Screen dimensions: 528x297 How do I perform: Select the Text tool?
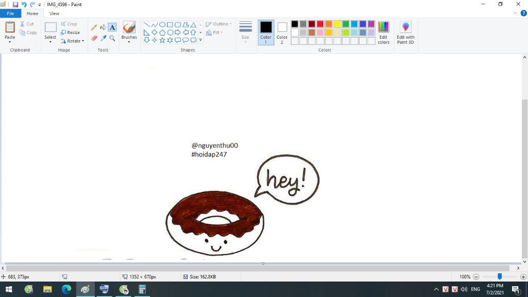pos(112,28)
